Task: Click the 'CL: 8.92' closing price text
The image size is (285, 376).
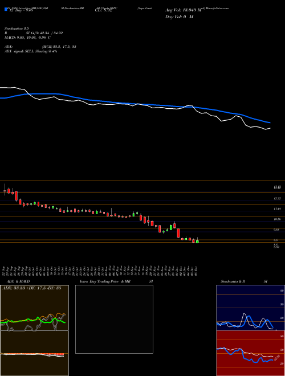Action: [x=103, y=10]
